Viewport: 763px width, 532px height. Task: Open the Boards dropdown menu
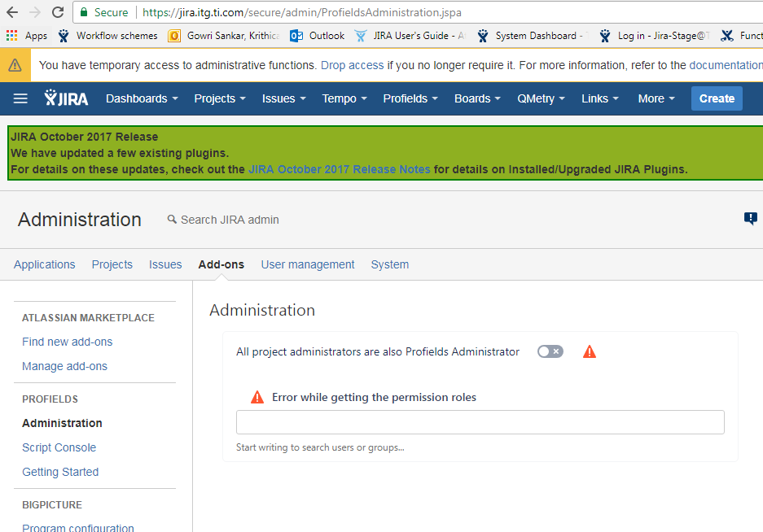(478, 98)
